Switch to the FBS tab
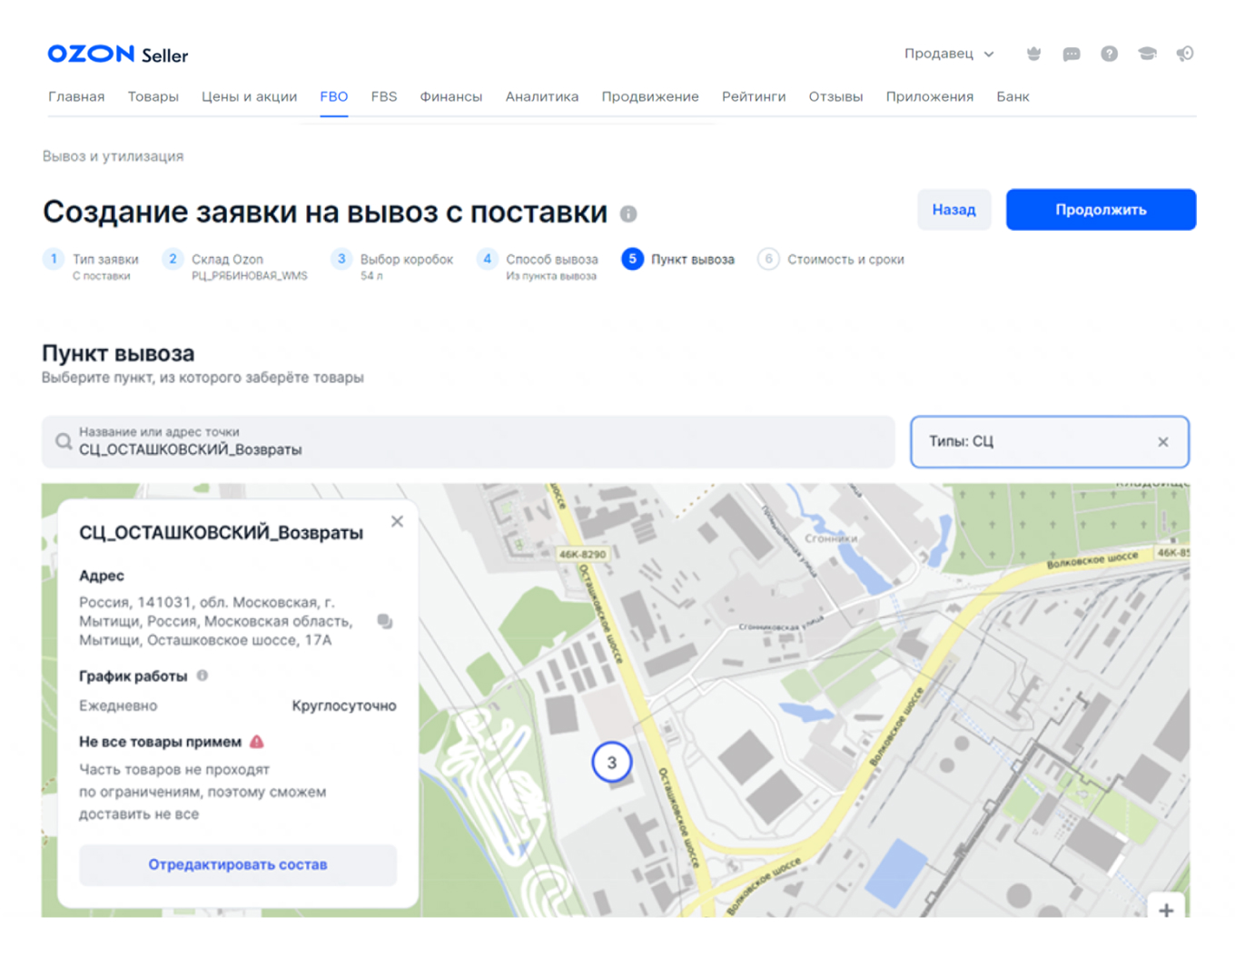This screenshot has height=976, width=1235. (383, 96)
